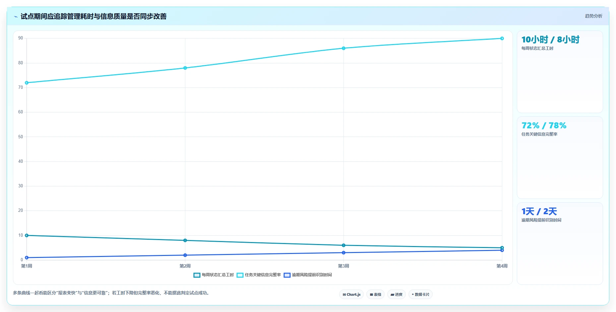Select the Chart.js chip
Viewport: 616px width, 312px height.
pos(351,294)
